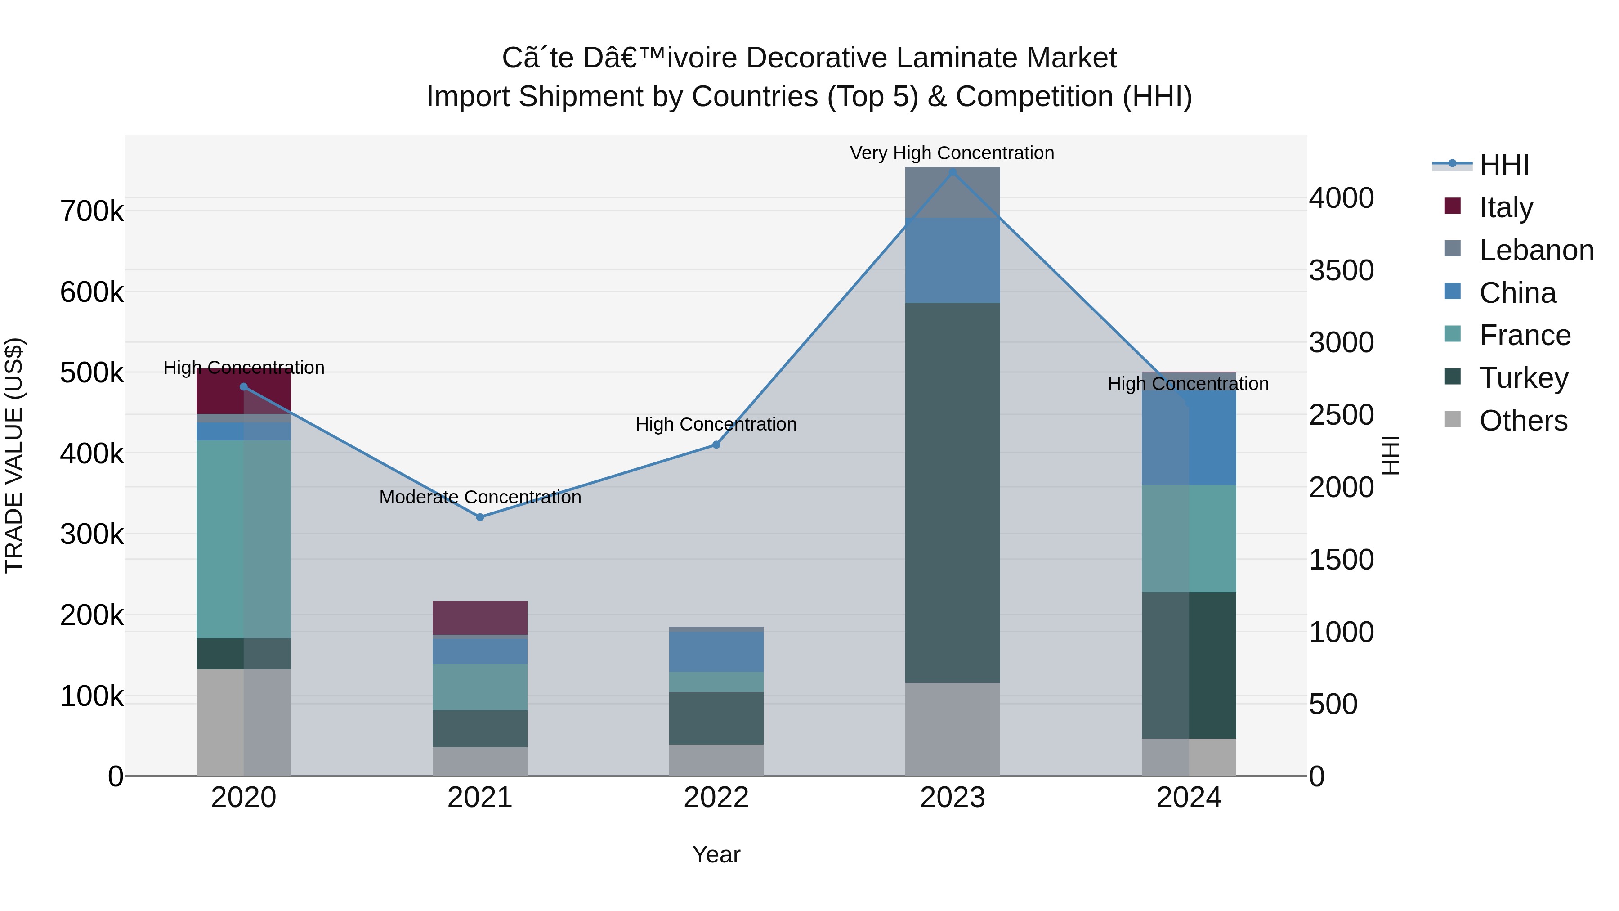The width and height of the screenshot is (1619, 911).
Task: Click the Others segment of the 2022 bar
Action: (x=716, y=760)
